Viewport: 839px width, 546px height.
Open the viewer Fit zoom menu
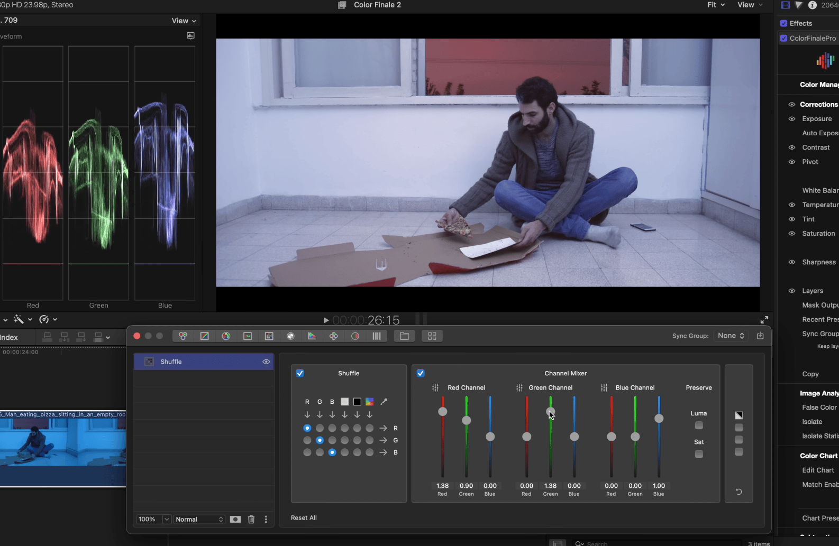[x=716, y=5]
